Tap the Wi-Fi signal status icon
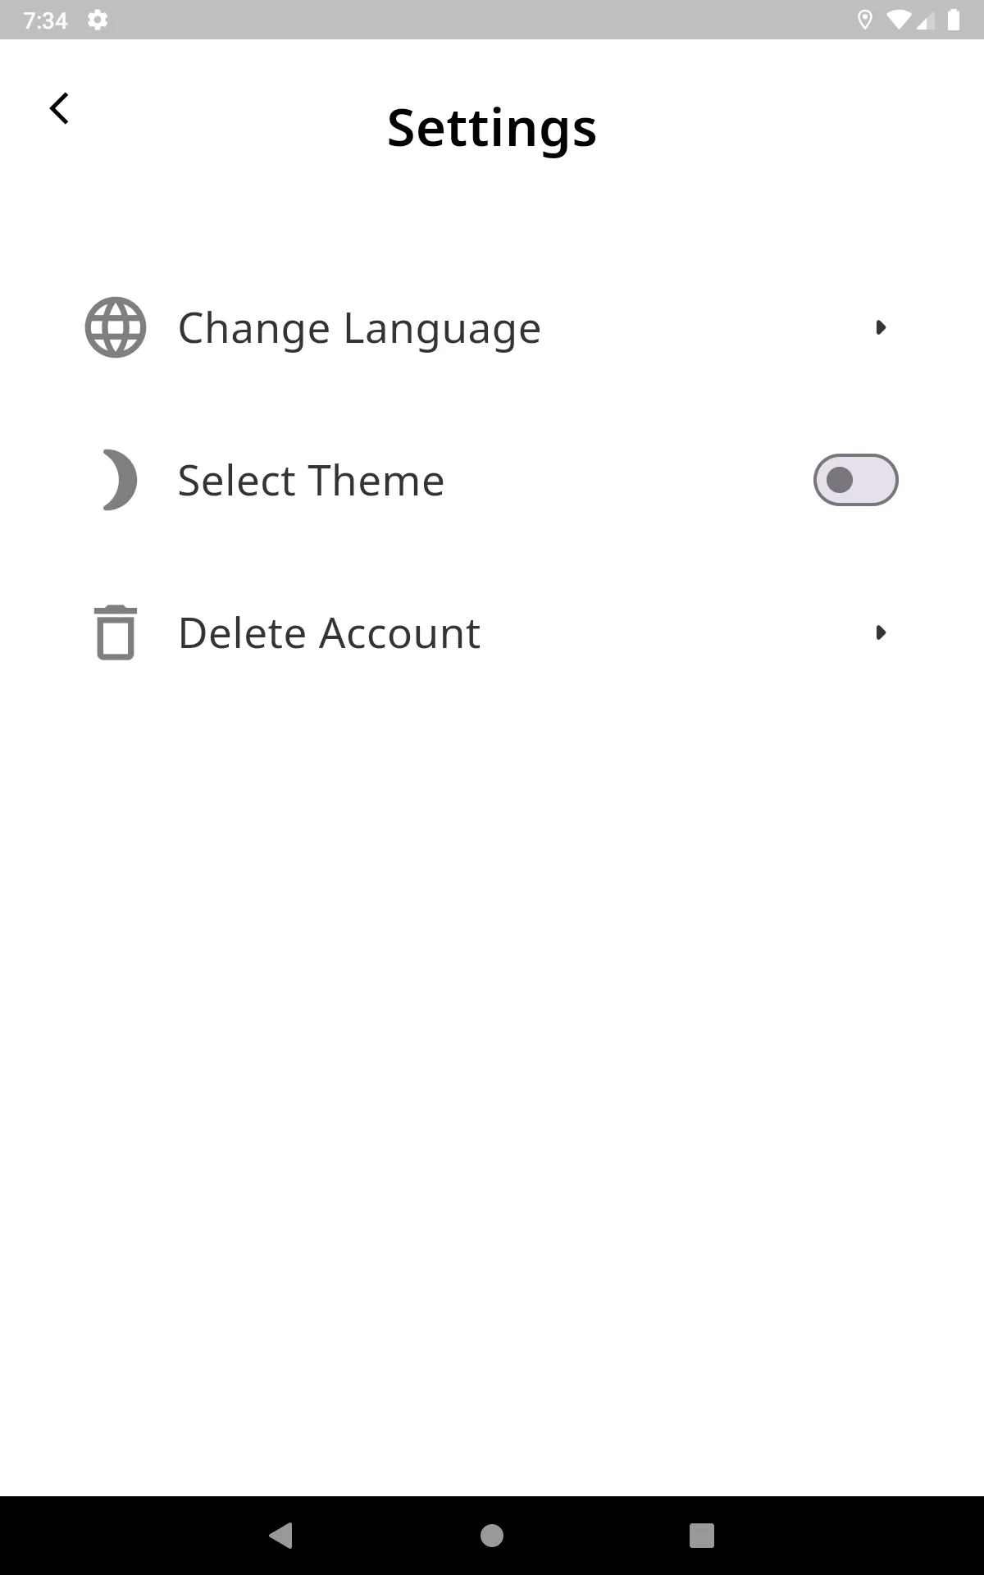This screenshot has width=984, height=1575. [x=898, y=20]
